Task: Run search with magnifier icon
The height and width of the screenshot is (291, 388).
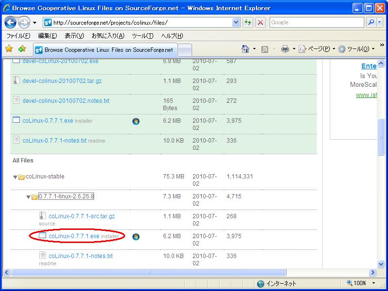Action: pyautogui.click(x=371, y=22)
